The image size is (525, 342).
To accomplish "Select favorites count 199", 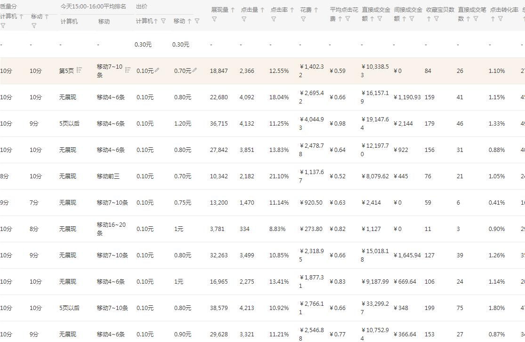I will 429,308.
